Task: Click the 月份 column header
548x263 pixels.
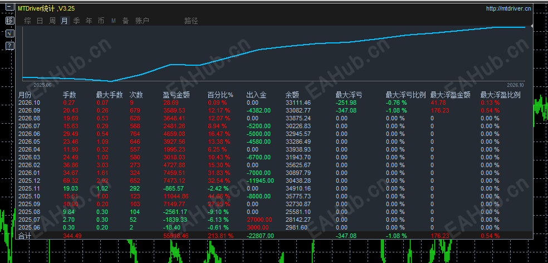Action: pos(25,95)
